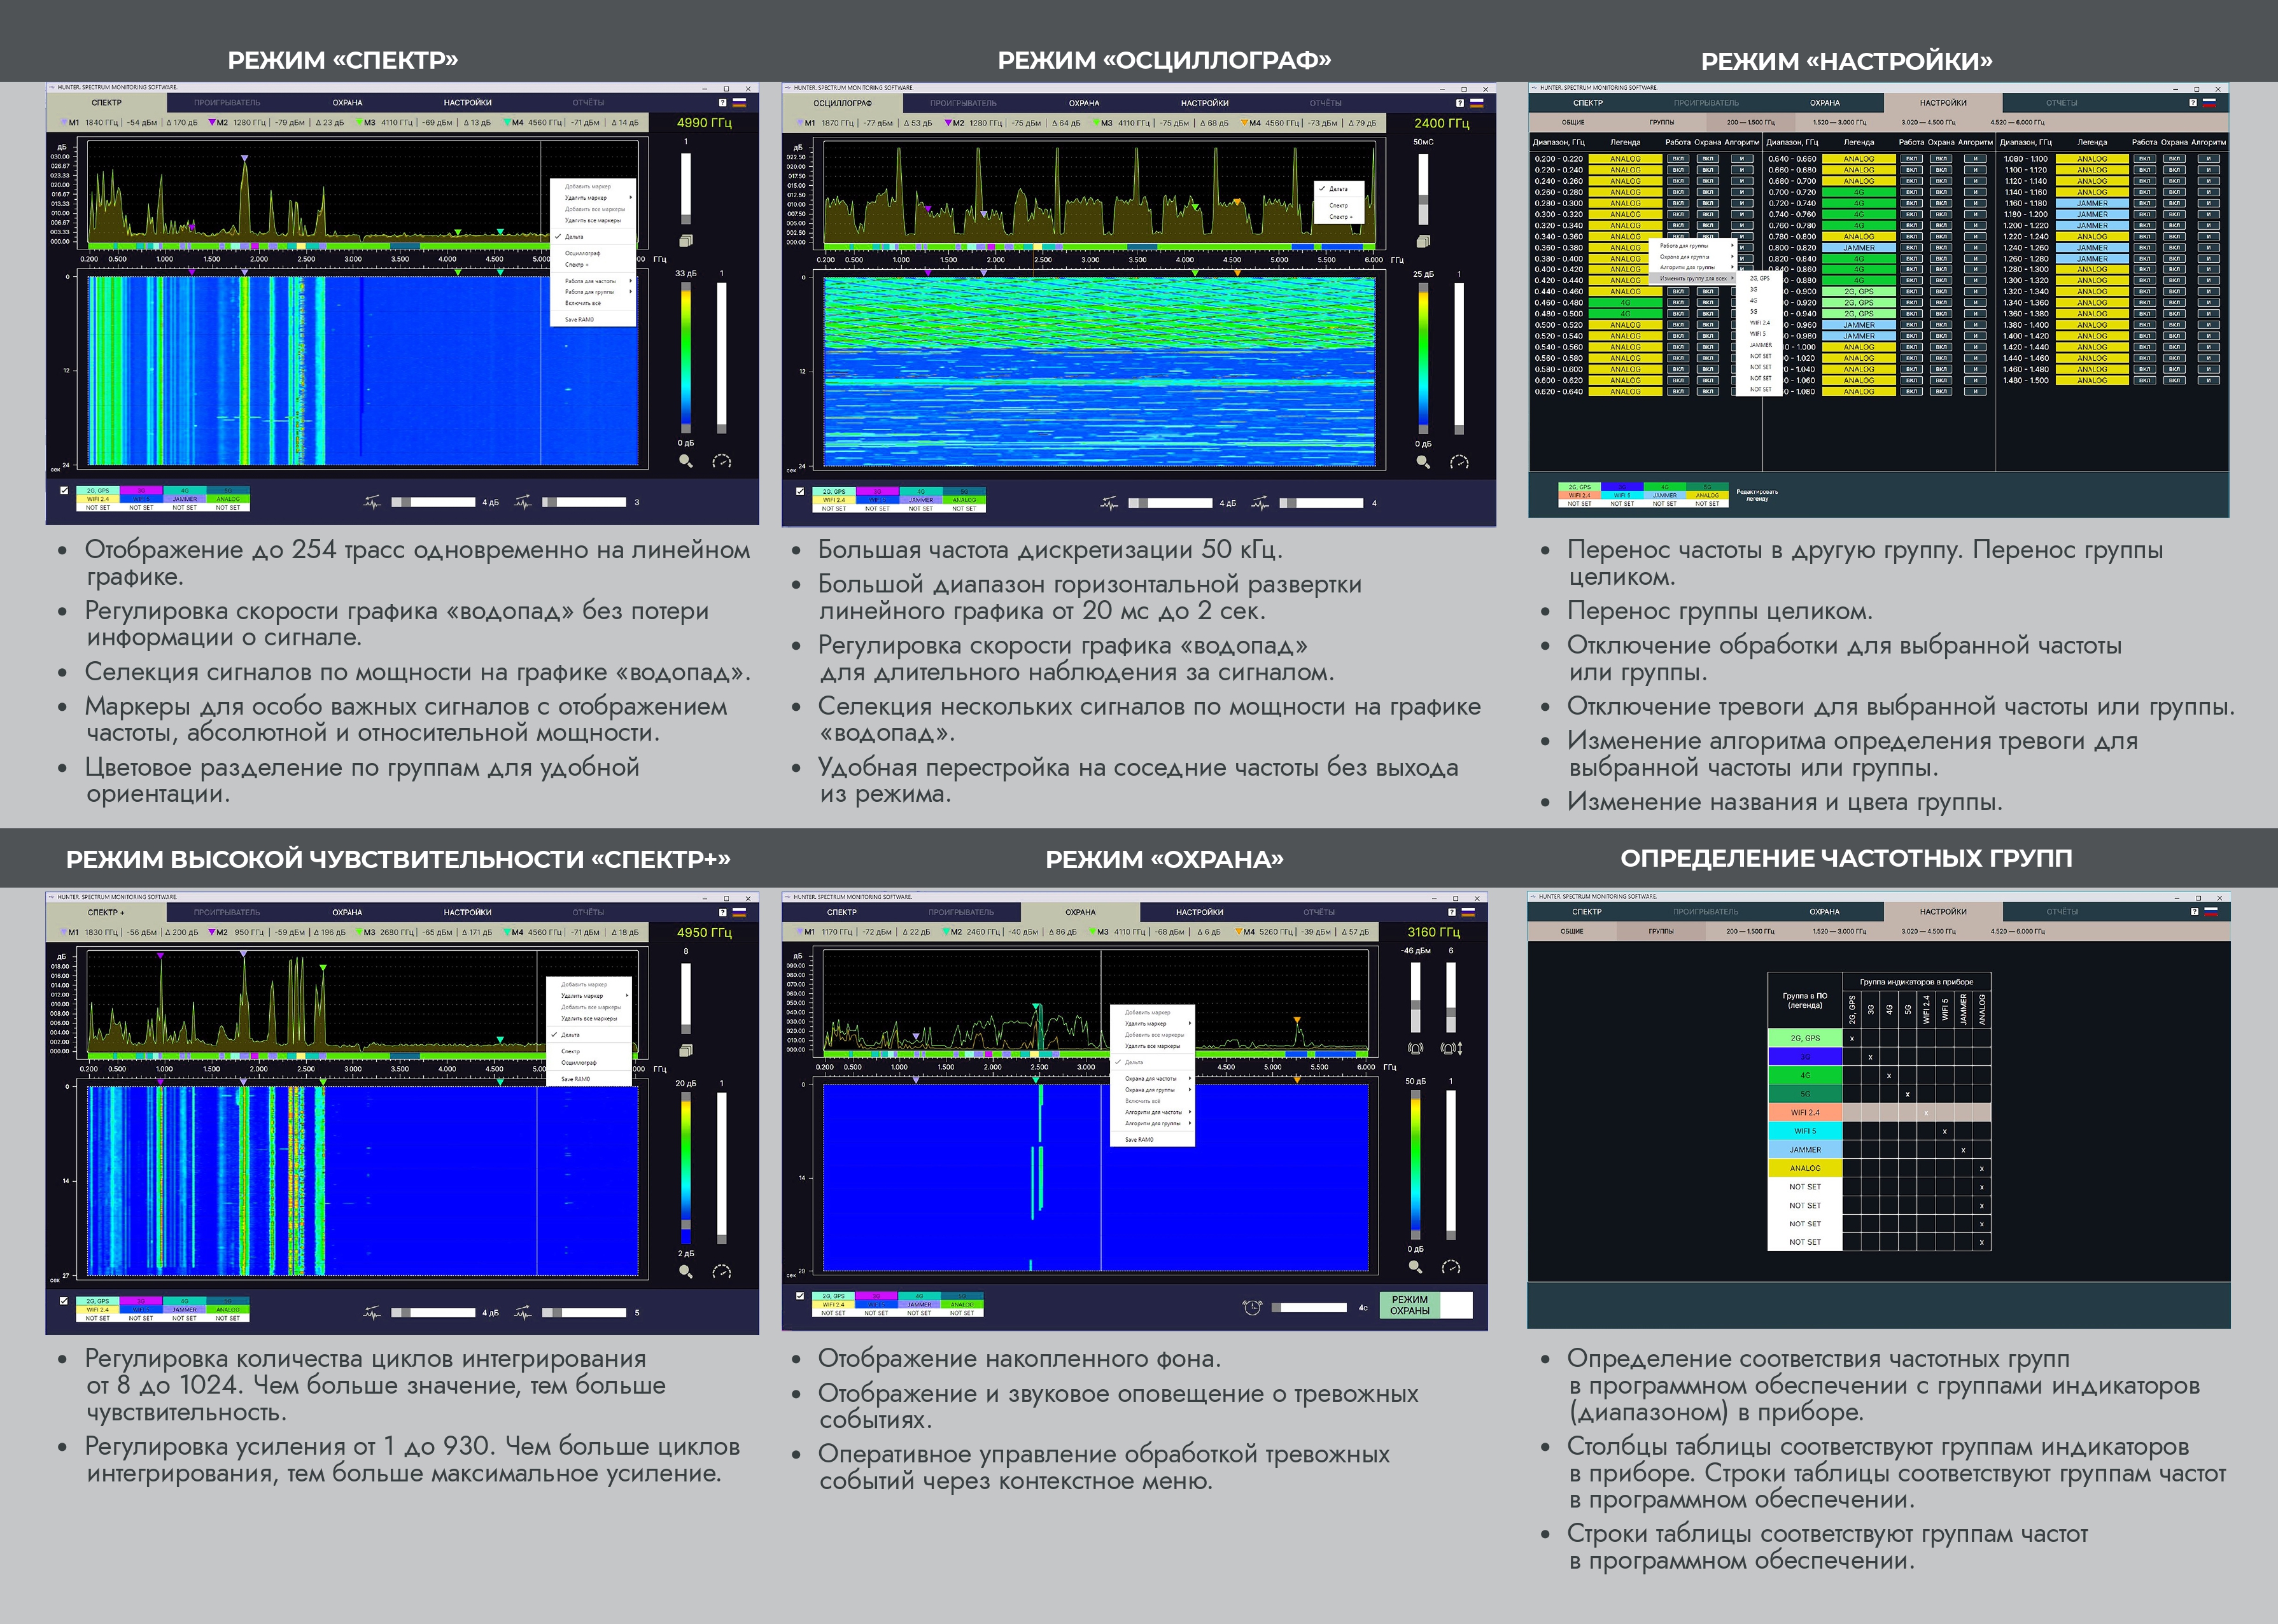This screenshot has height=1624, width=2278.
Task: Click the bell-with-arrows icon in Охрана window
Action: point(1451,1048)
